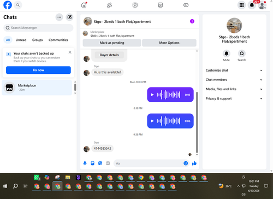Show hidden system tray icons chevron
The height and width of the screenshot is (199, 273).
pos(238,186)
